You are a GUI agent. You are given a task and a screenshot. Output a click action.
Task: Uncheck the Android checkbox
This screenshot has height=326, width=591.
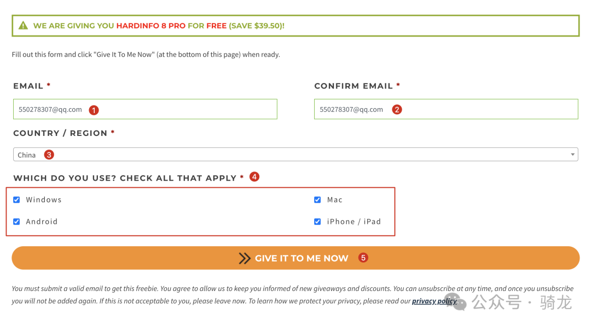pyautogui.click(x=16, y=222)
